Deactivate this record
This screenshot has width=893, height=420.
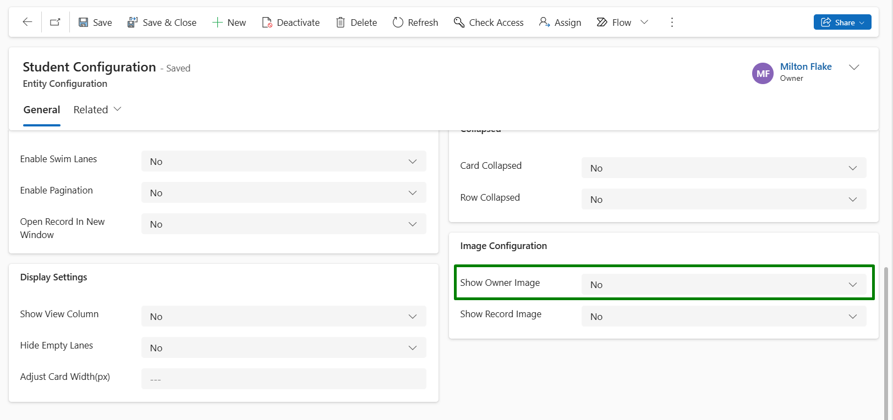291,23
